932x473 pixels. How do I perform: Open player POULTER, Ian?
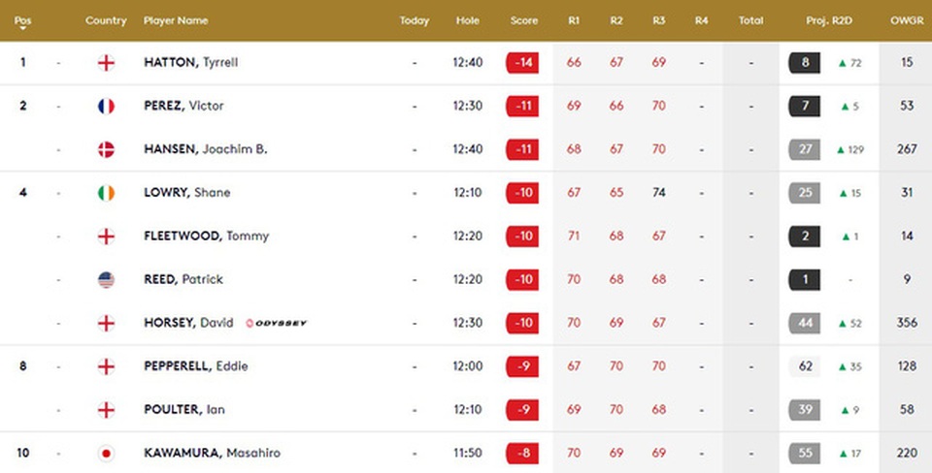(x=184, y=410)
